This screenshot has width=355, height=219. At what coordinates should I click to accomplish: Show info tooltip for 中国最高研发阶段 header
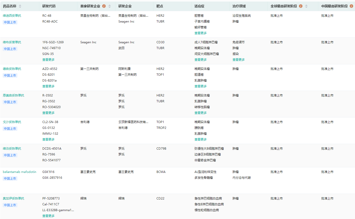tap(351, 6)
